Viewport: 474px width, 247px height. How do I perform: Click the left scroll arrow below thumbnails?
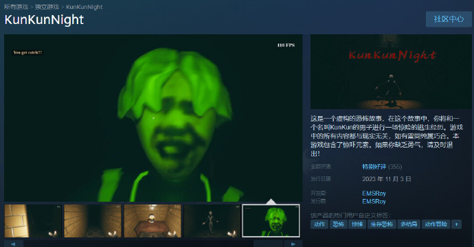click(x=14, y=244)
